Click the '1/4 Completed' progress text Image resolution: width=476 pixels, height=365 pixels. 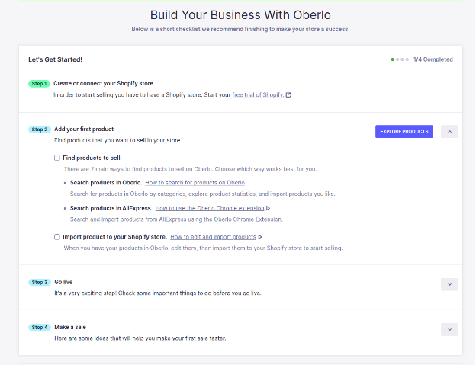[x=433, y=59]
